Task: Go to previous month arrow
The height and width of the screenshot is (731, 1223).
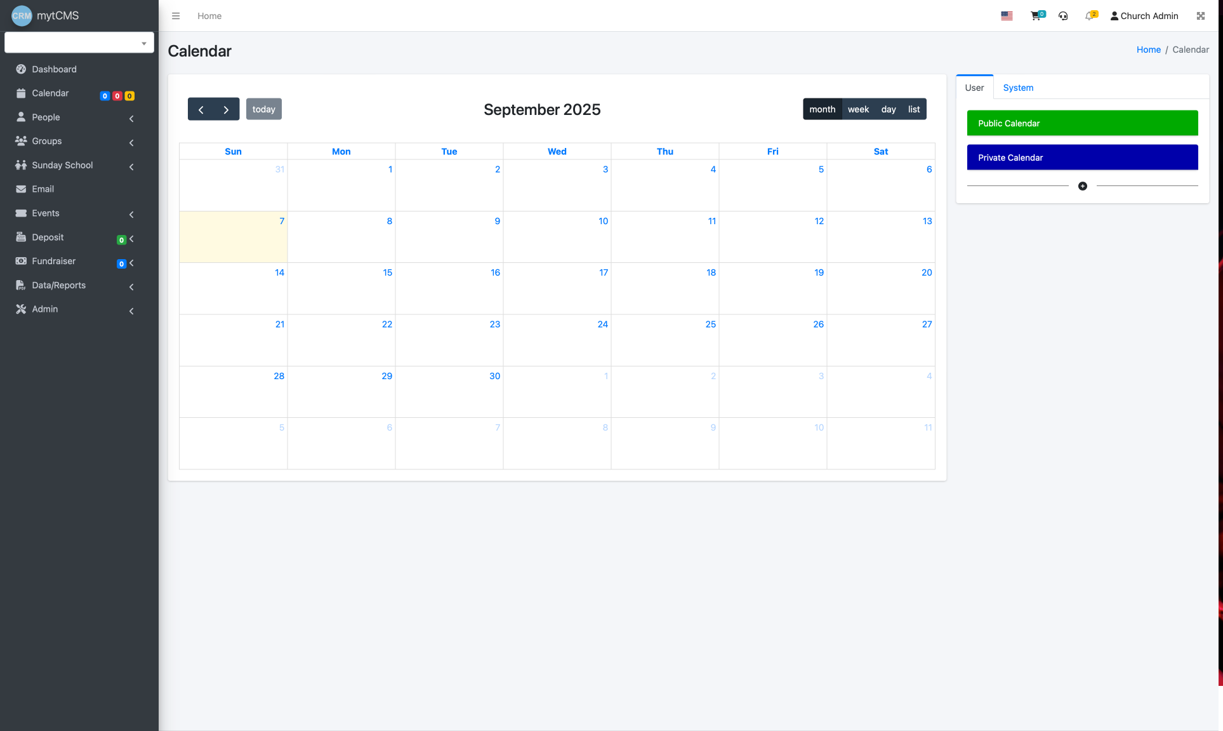Action: coord(201,109)
